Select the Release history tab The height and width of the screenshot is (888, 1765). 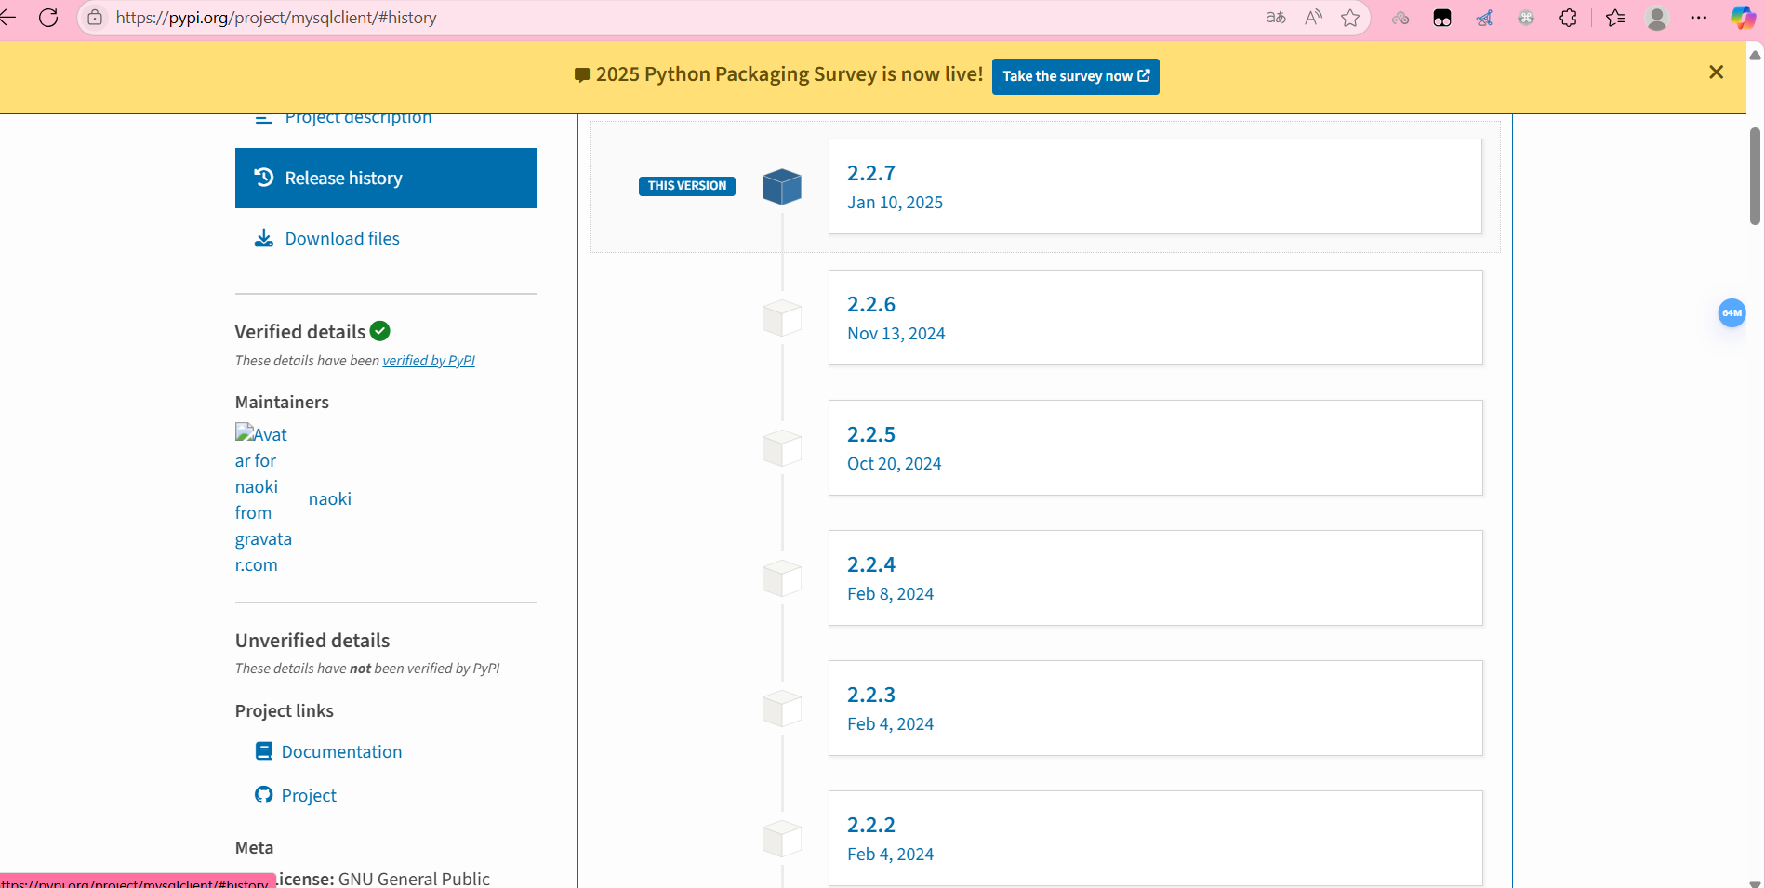(386, 178)
